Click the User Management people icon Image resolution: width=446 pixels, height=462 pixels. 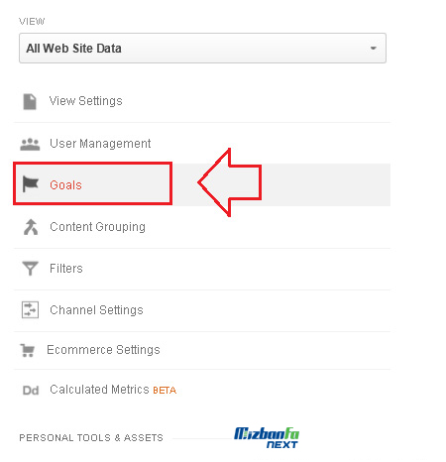pyautogui.click(x=30, y=145)
